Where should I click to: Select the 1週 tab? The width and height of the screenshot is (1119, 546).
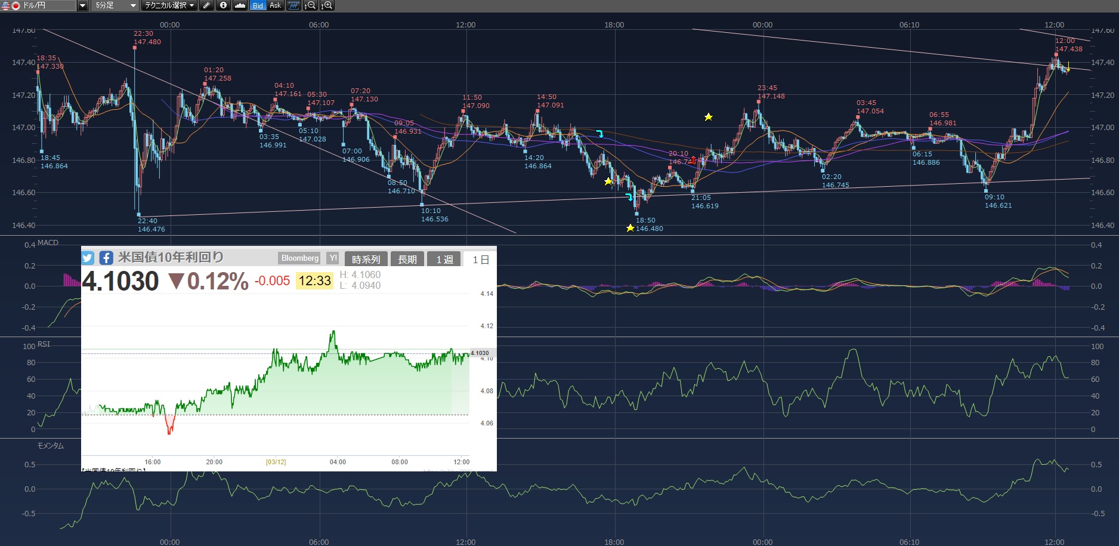[444, 259]
